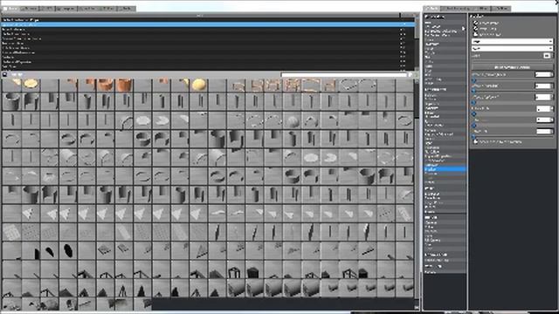Click the small square button beside the combo boxes' label row
The height and width of the screenshot is (314, 559).
pyautogui.click(x=547, y=56)
